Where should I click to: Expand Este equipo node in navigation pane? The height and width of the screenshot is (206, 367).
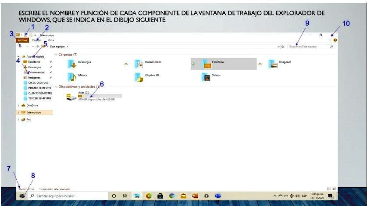pos(18,112)
